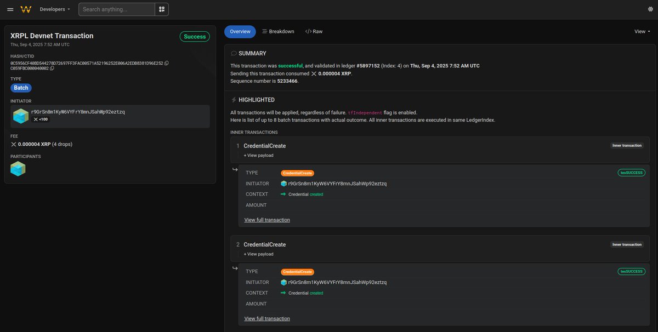
Task: Click the green arrow context icon, first transaction
Action: (283, 194)
